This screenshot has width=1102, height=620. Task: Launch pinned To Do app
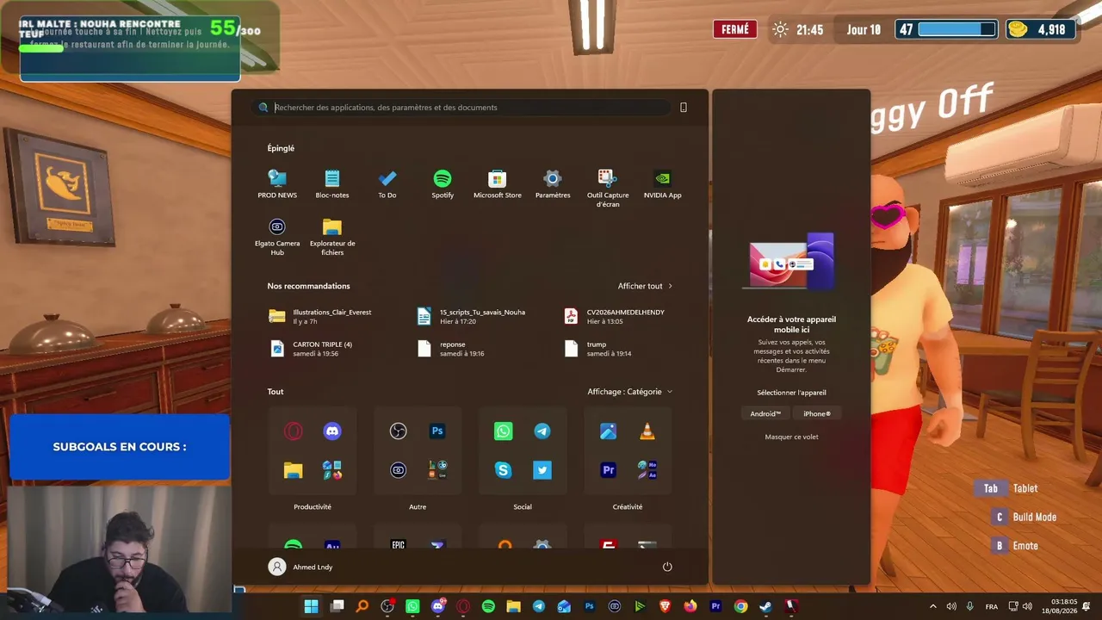tap(387, 184)
